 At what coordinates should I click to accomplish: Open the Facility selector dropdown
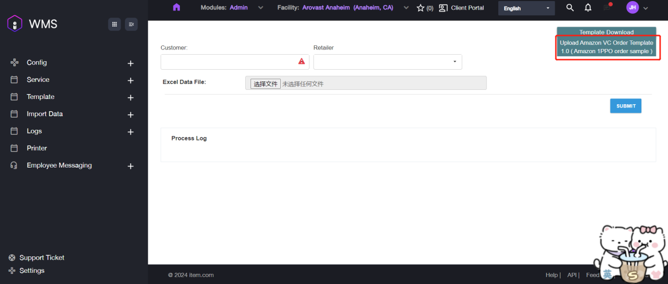(406, 8)
